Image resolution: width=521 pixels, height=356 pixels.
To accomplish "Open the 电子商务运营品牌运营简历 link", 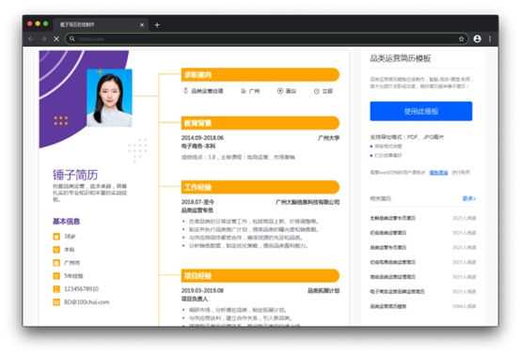I will 397,291.
